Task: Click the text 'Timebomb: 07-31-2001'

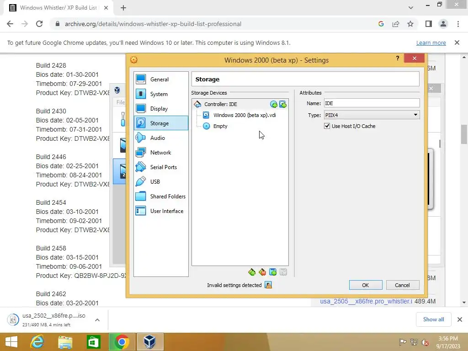Action: 69,129
